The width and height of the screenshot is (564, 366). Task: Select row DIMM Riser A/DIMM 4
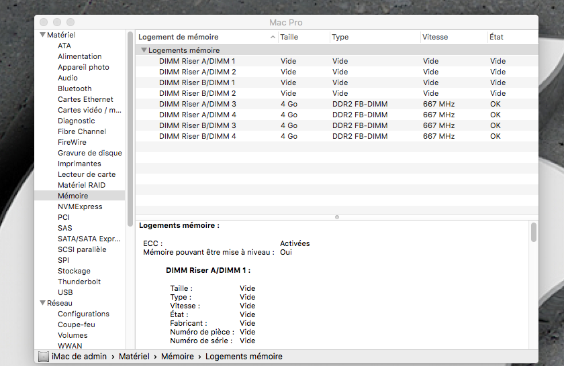coord(336,115)
